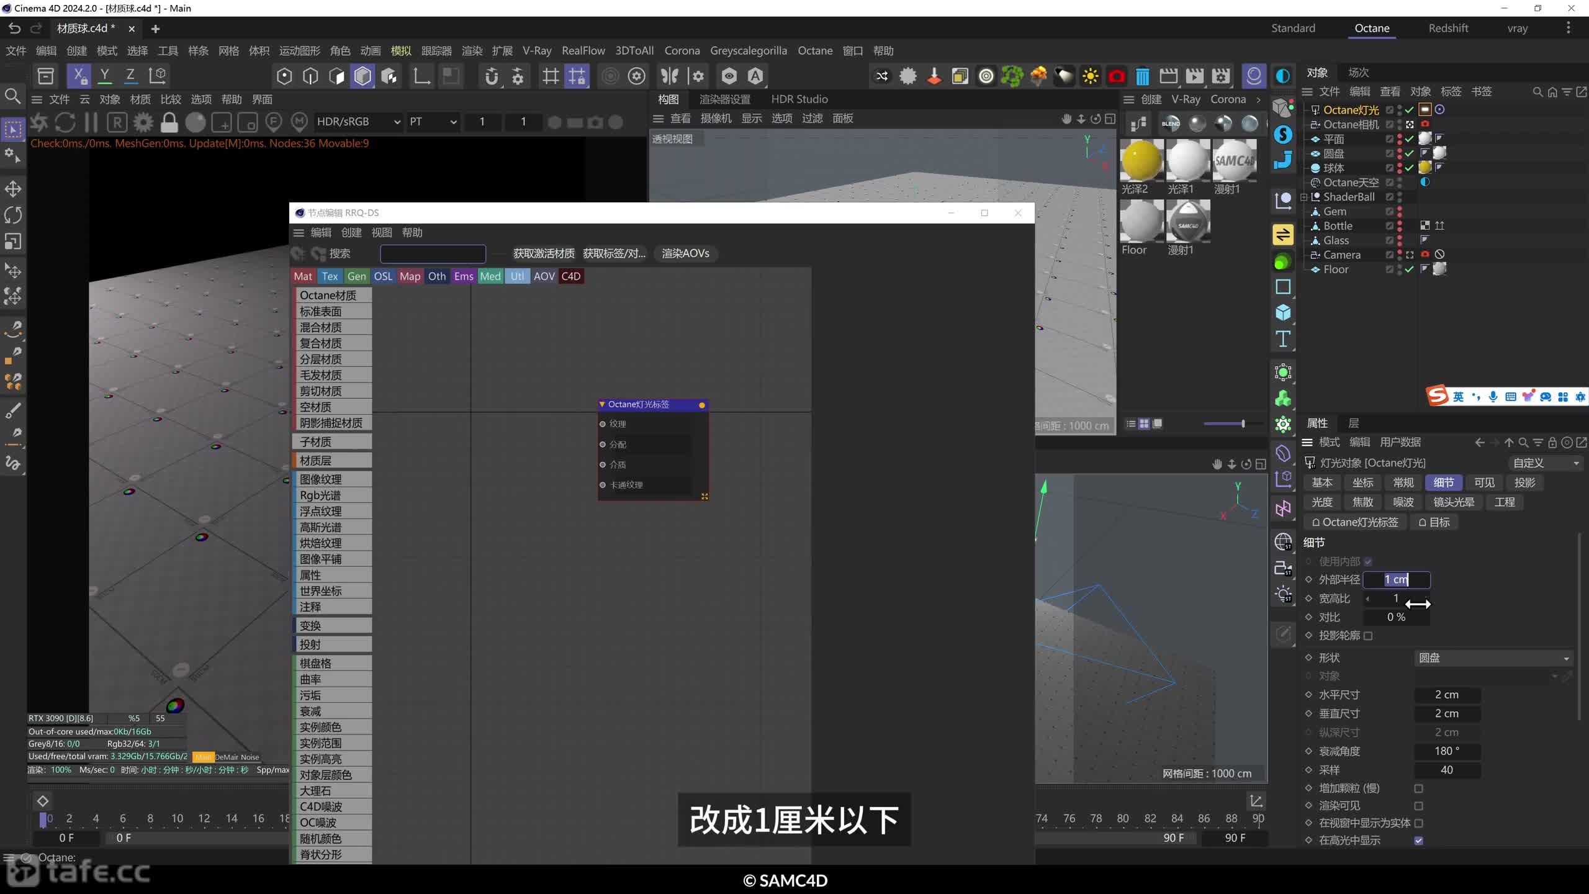Open the 创建 menu in node editor
Image resolution: width=1589 pixels, height=894 pixels.
pyautogui.click(x=351, y=233)
